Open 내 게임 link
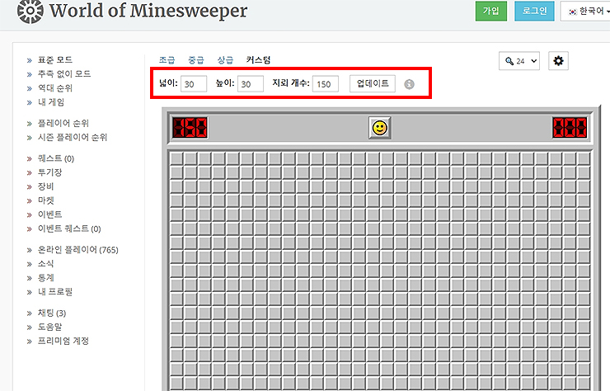 coord(51,102)
